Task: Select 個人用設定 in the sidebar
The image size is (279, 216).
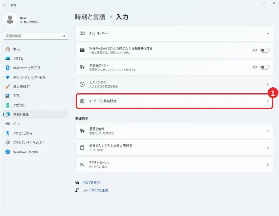Action: [x=36, y=86]
